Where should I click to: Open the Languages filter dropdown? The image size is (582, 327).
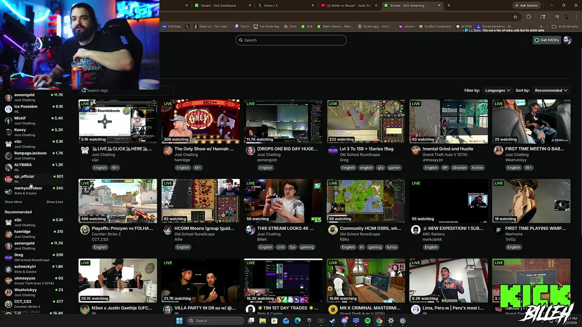[x=497, y=90]
